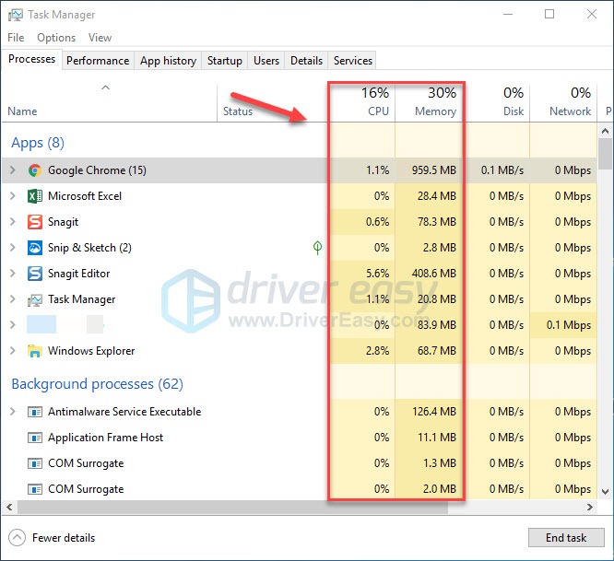The width and height of the screenshot is (614, 561).
Task: Open the Startup tab
Action: (224, 61)
